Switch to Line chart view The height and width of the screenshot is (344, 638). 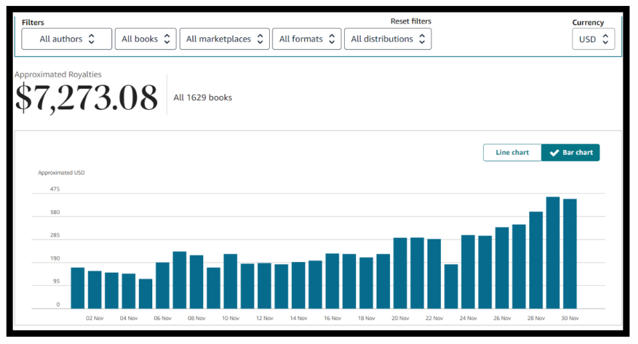click(512, 152)
